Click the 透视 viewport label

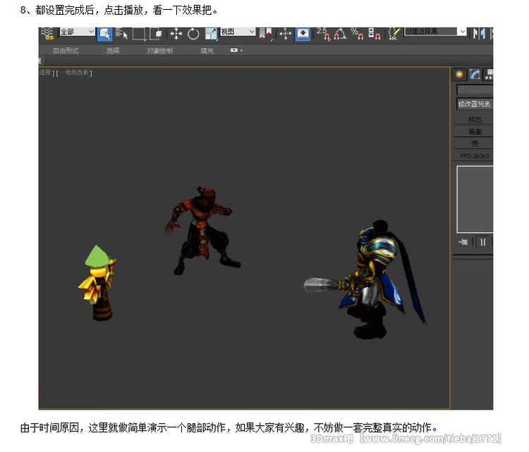[45, 72]
